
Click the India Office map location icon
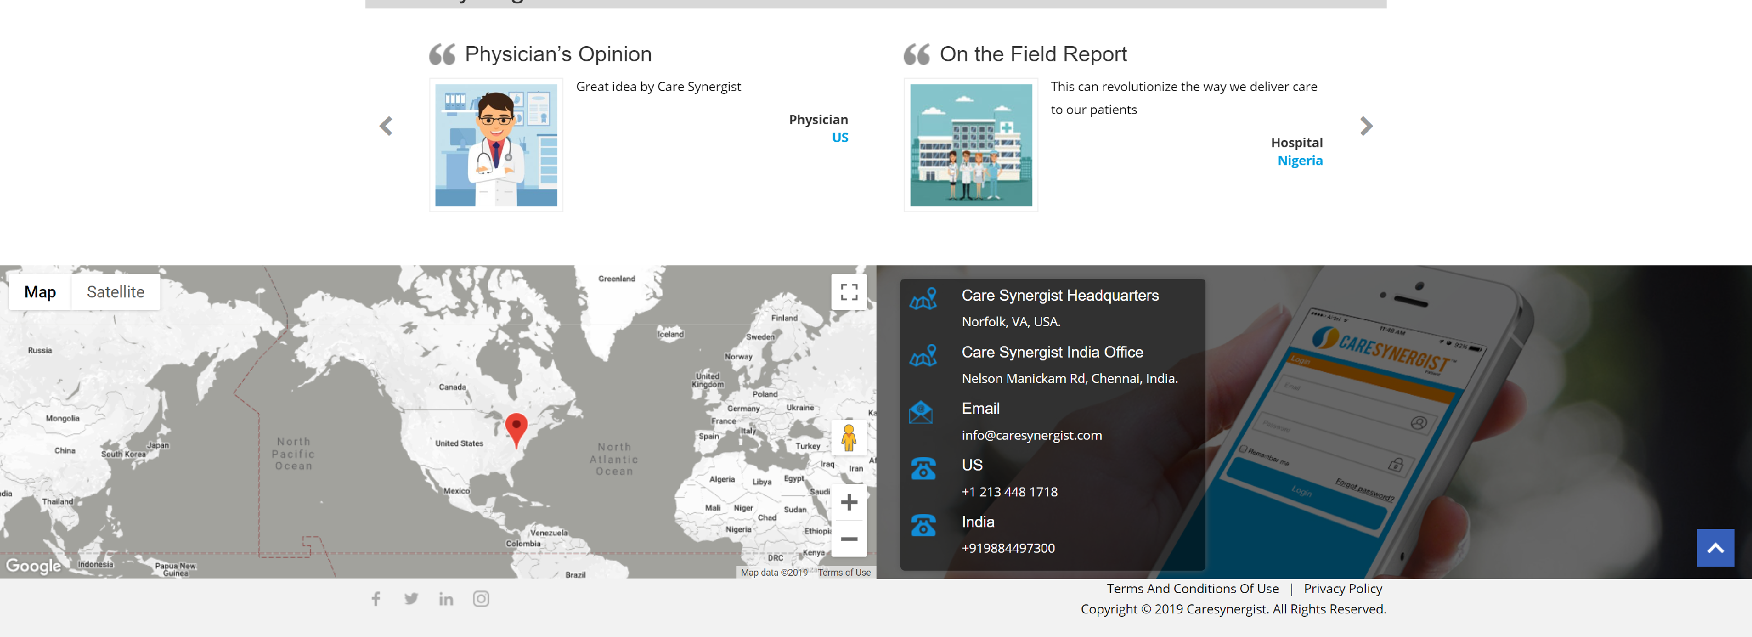pos(923,355)
